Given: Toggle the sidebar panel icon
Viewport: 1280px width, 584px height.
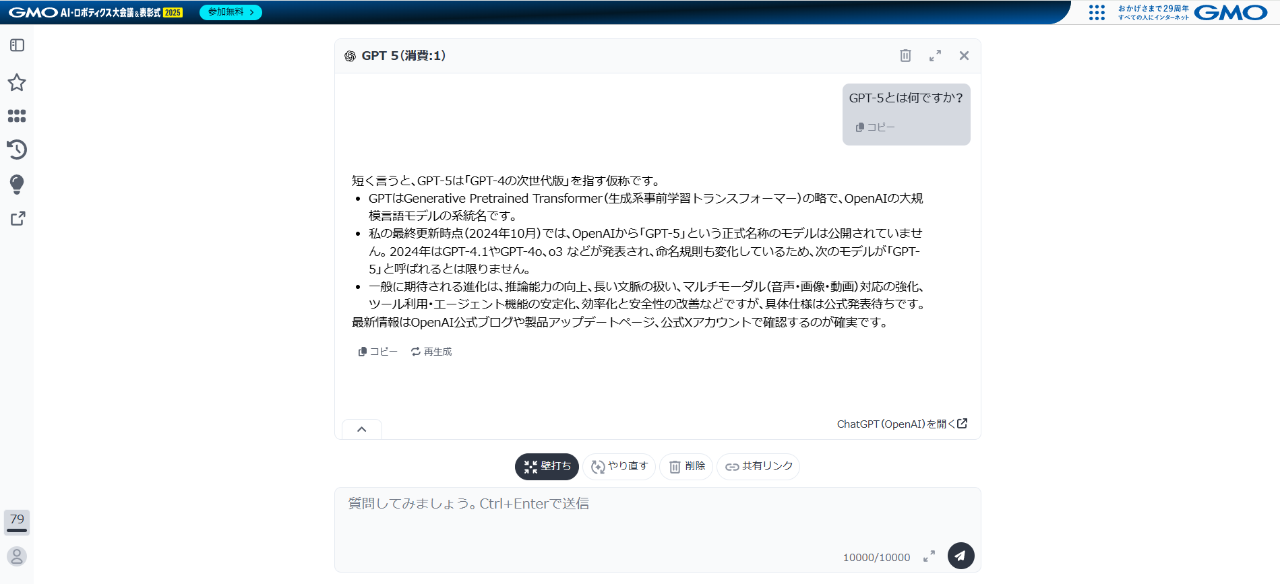Looking at the screenshot, I should (x=17, y=45).
